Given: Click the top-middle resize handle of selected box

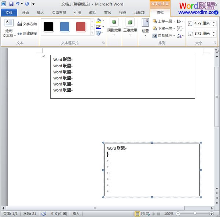Looking at the screenshot, I should (x=152, y=143).
